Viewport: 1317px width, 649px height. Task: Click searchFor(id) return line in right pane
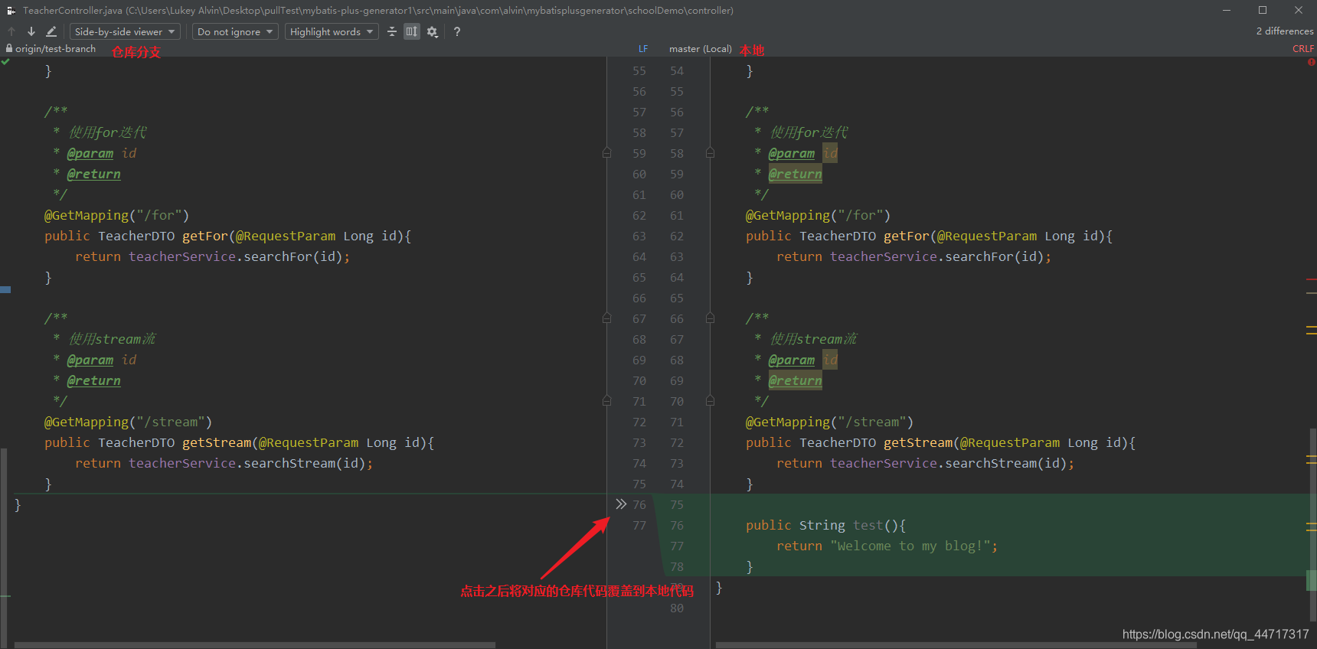[913, 256]
